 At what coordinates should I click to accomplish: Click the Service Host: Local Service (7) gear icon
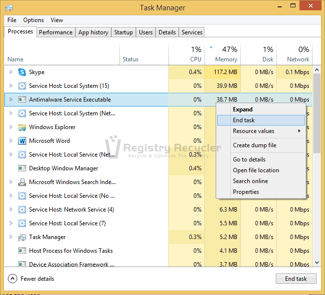(22, 223)
